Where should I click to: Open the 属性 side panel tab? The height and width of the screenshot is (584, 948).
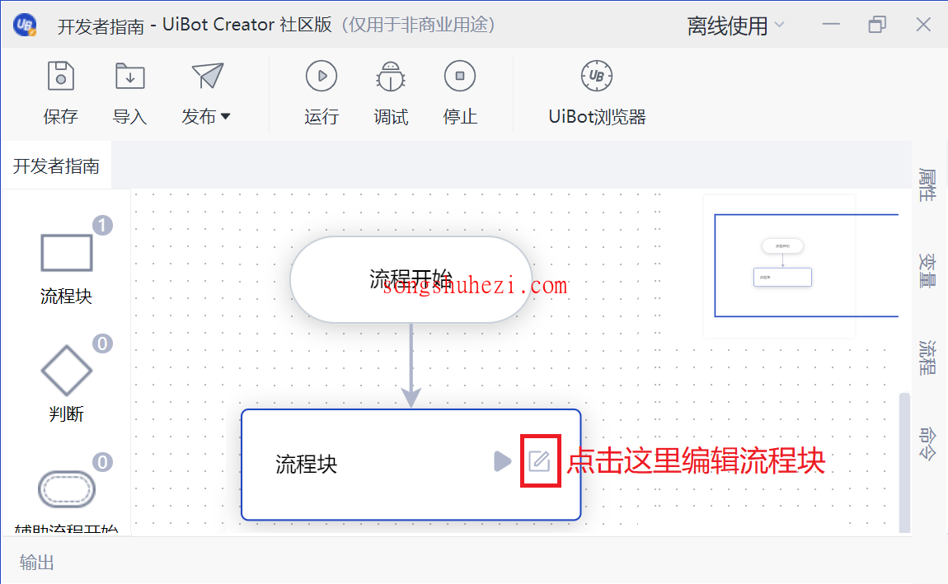pos(927,185)
